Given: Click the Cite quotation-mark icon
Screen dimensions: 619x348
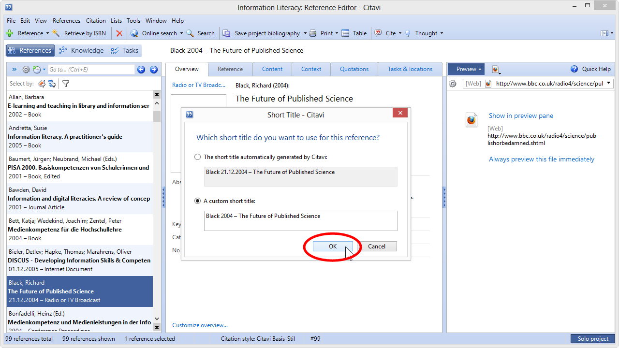Looking at the screenshot, I should 378,33.
